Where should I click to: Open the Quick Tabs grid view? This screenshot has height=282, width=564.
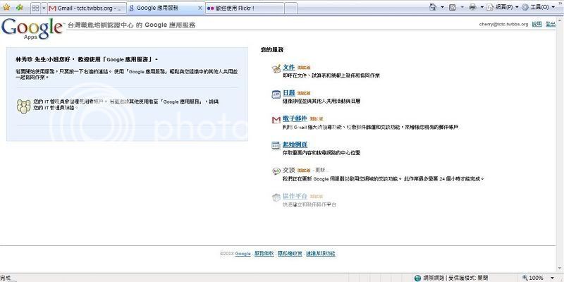click(34, 8)
